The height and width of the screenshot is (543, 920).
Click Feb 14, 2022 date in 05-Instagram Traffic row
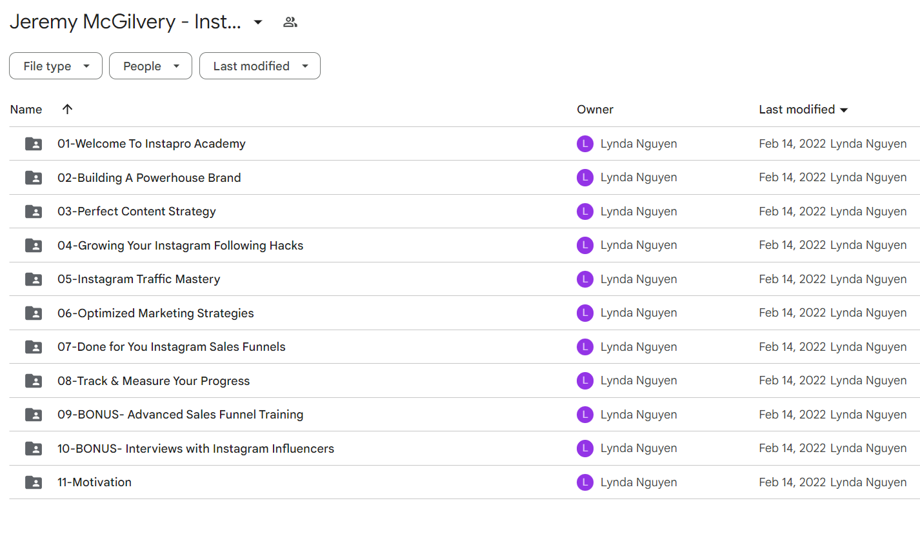(792, 279)
